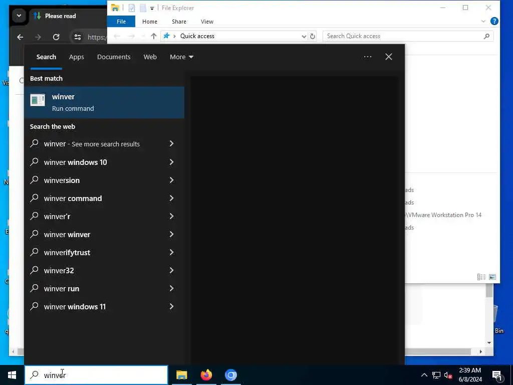Image resolution: width=513 pixels, height=385 pixels.
Task: Expand 'winver32' suggestion arrow
Action: (171, 270)
